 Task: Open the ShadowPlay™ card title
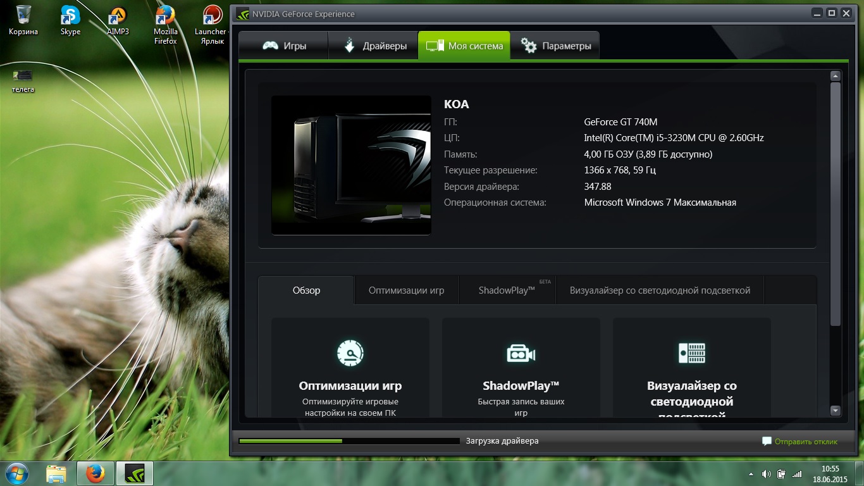point(521,386)
